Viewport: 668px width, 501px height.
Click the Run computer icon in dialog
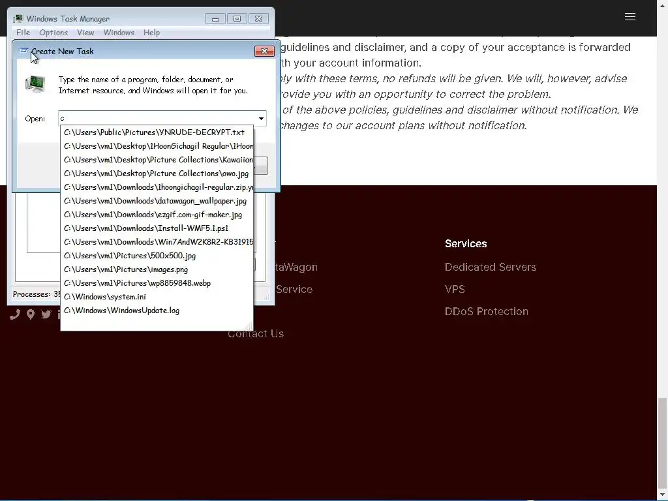35,84
